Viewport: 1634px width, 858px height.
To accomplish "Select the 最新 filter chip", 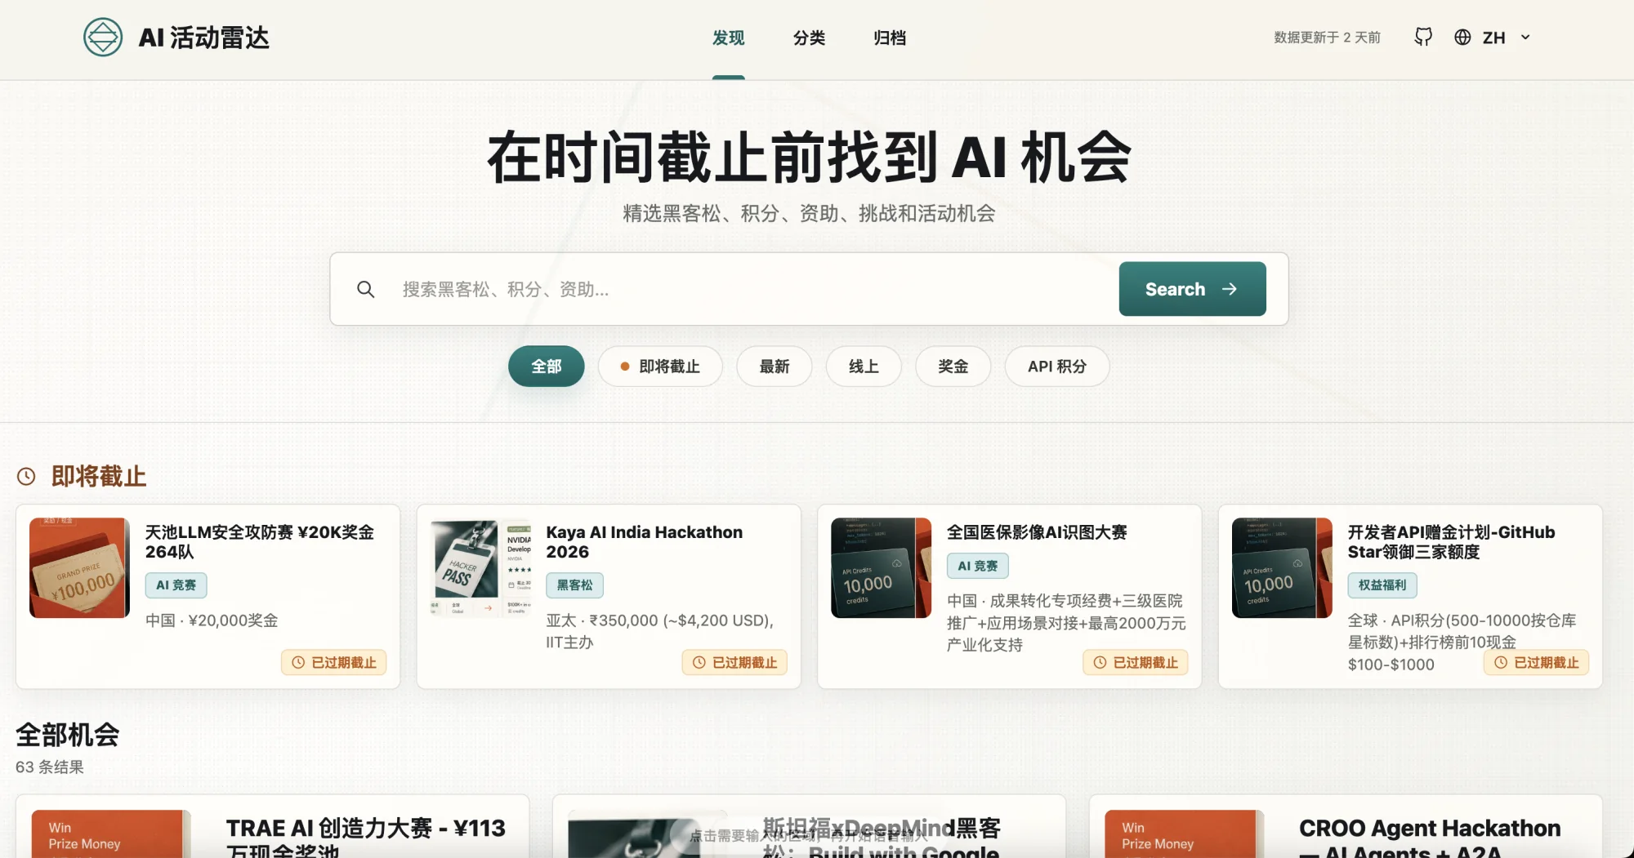I will [774, 367].
